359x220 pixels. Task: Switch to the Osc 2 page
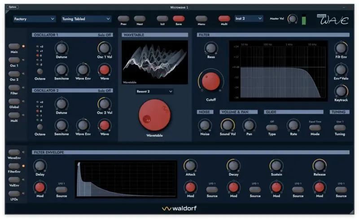click(14, 74)
